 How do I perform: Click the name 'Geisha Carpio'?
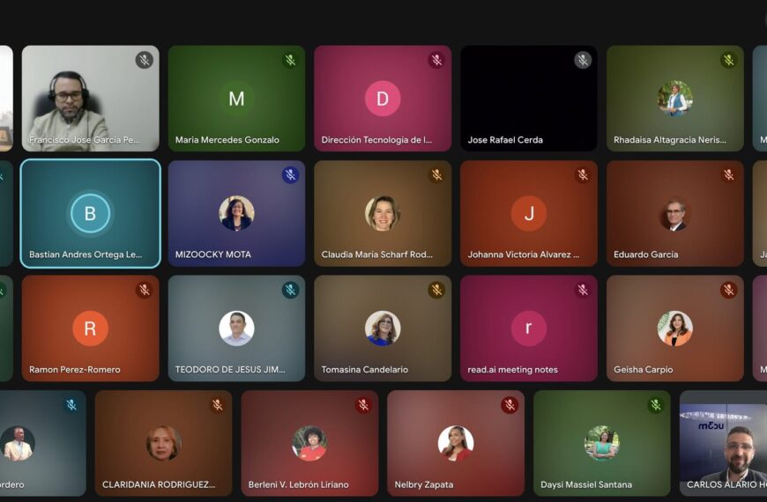(644, 370)
